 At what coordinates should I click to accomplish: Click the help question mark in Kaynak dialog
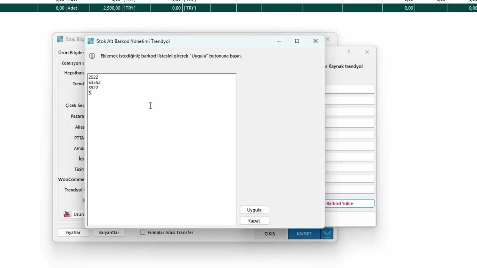pyautogui.click(x=349, y=52)
